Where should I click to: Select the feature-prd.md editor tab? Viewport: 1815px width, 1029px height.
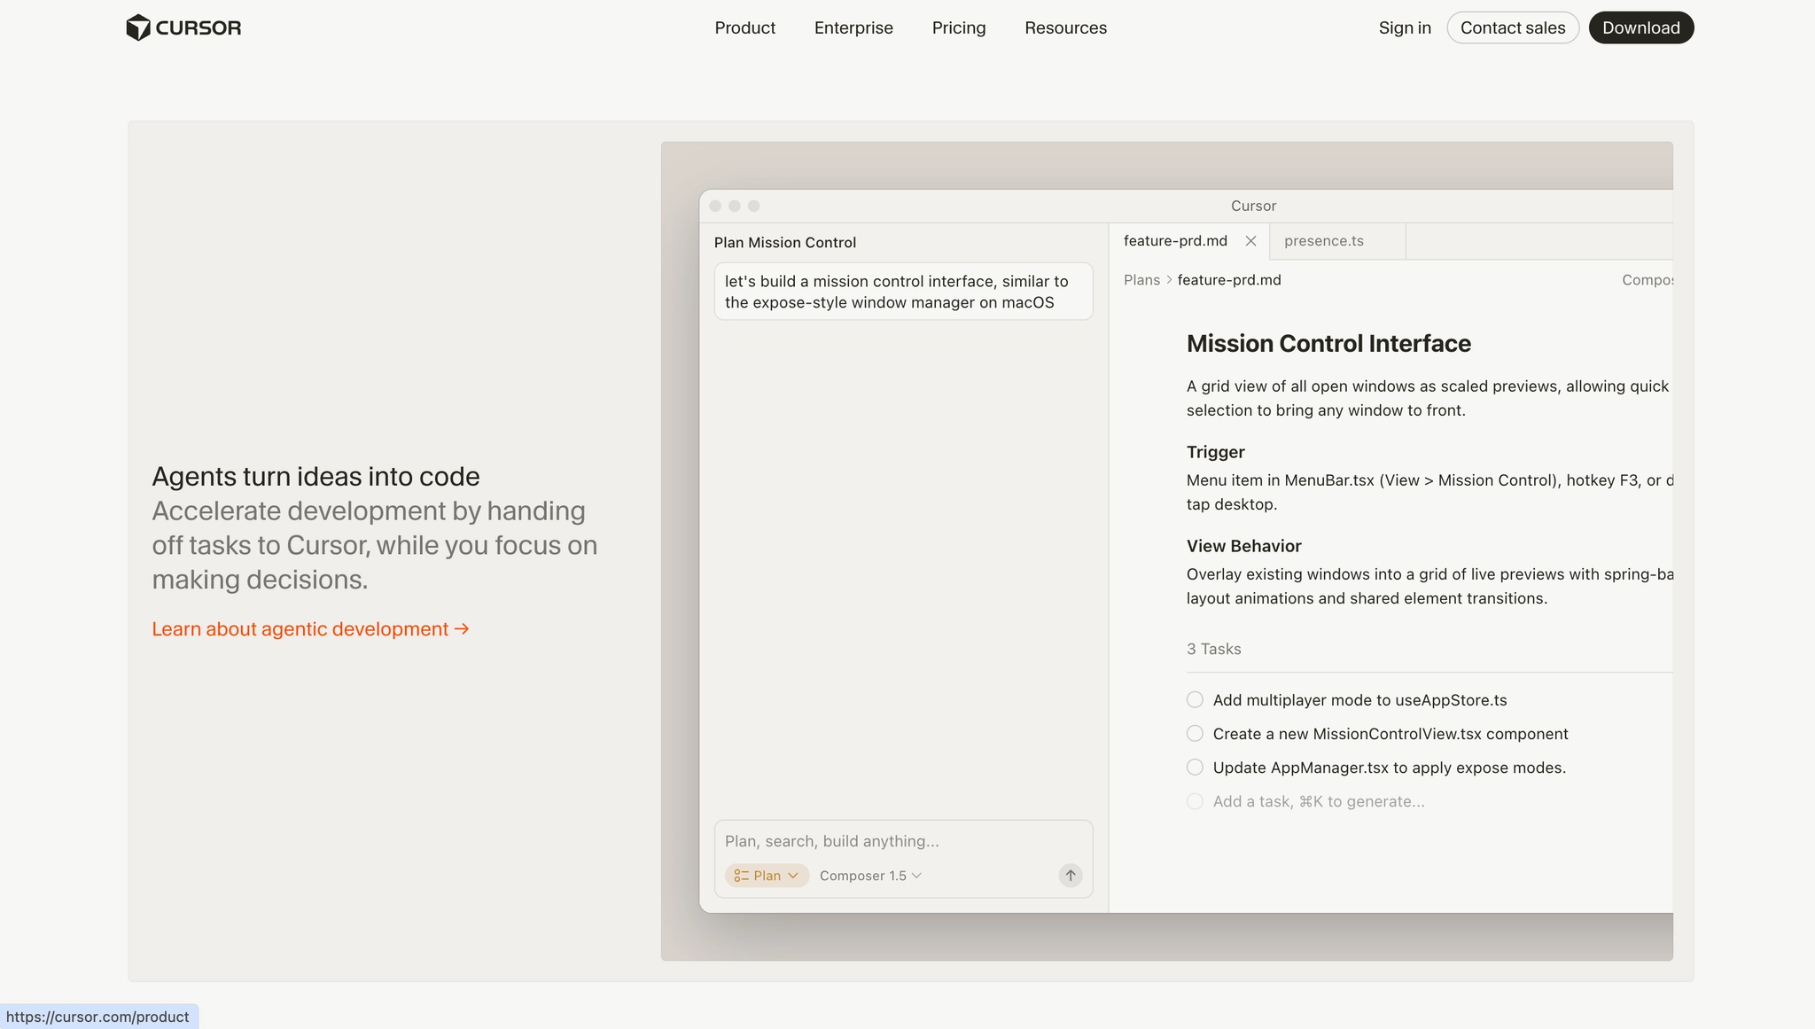click(x=1175, y=241)
